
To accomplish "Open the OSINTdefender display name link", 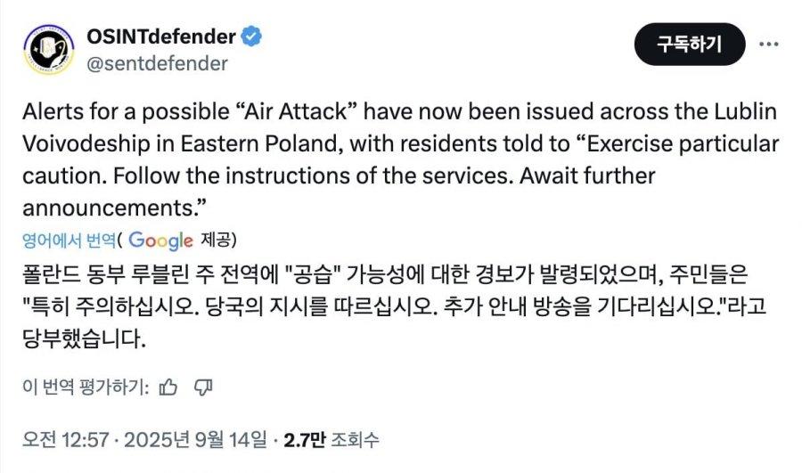I will (x=160, y=37).
